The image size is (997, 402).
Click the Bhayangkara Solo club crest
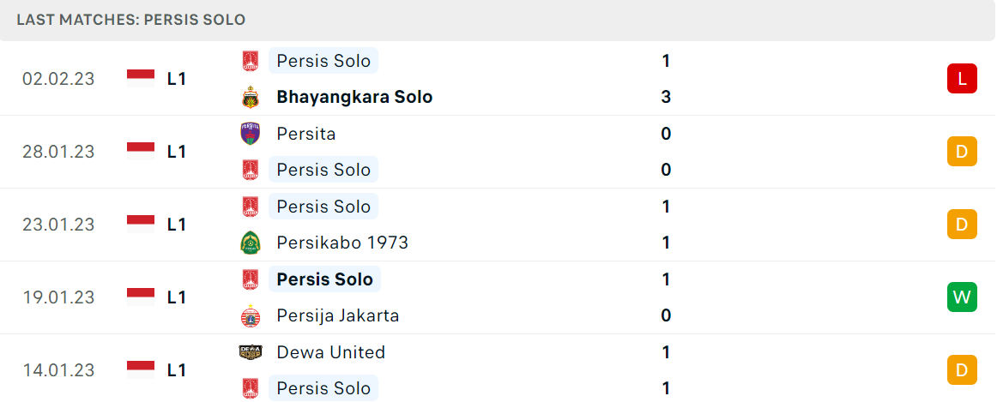[251, 97]
